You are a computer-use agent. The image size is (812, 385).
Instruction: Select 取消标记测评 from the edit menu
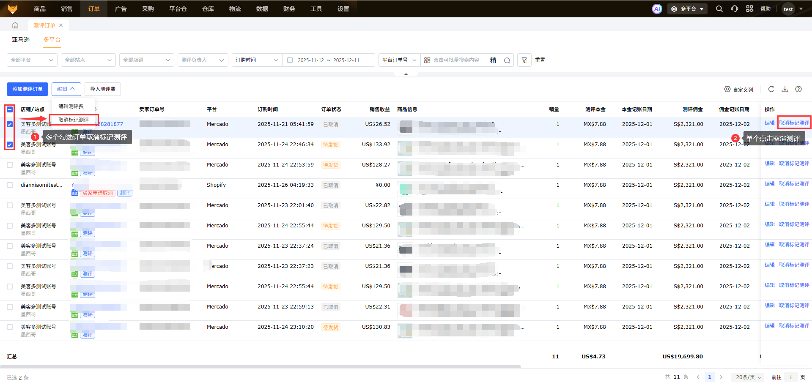[x=74, y=120]
